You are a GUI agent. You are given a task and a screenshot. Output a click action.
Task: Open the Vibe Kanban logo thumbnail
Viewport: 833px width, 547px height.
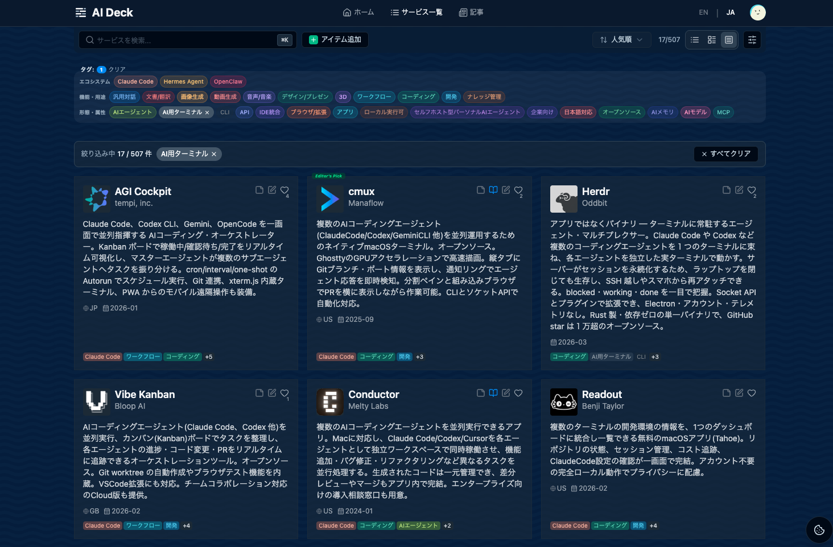click(97, 402)
